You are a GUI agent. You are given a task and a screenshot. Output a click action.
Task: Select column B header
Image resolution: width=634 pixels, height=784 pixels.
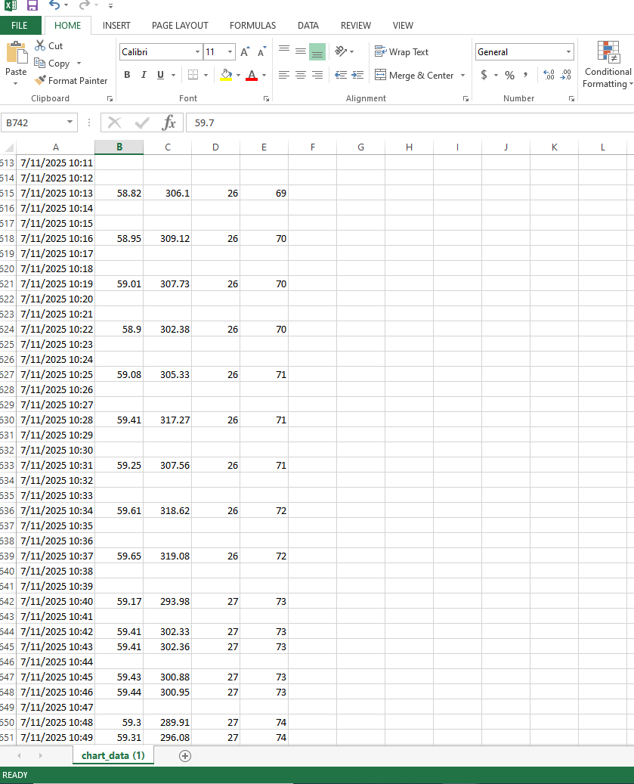[x=119, y=147]
